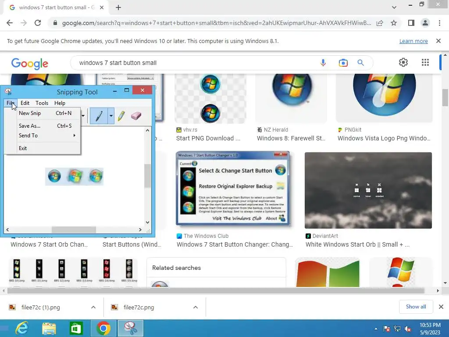Open the filee72c (1).png downloaded file
The height and width of the screenshot is (337, 449).
point(40,308)
